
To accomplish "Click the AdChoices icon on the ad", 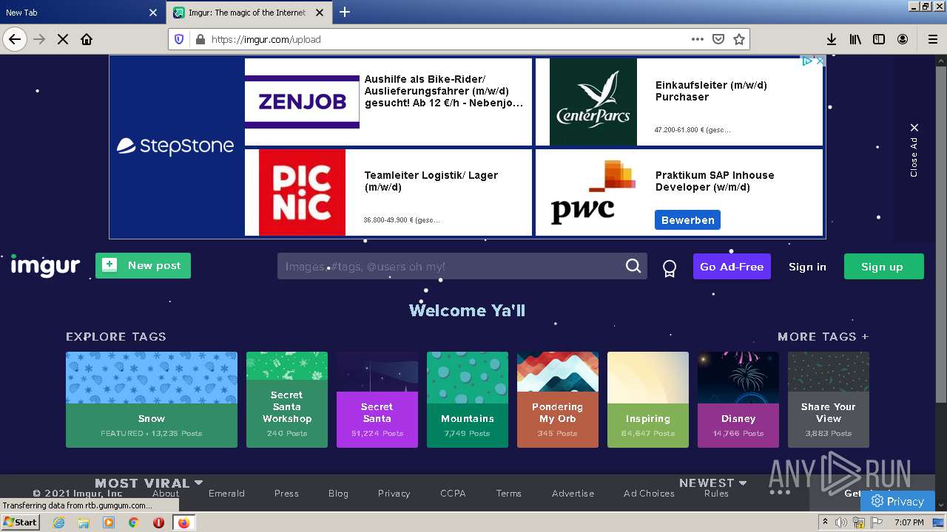I will coord(808,61).
